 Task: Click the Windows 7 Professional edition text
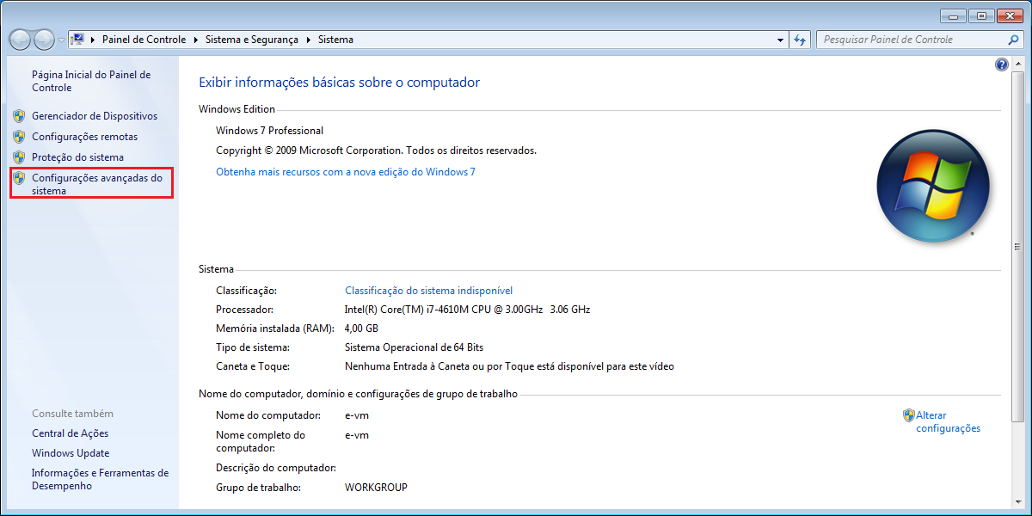click(269, 131)
